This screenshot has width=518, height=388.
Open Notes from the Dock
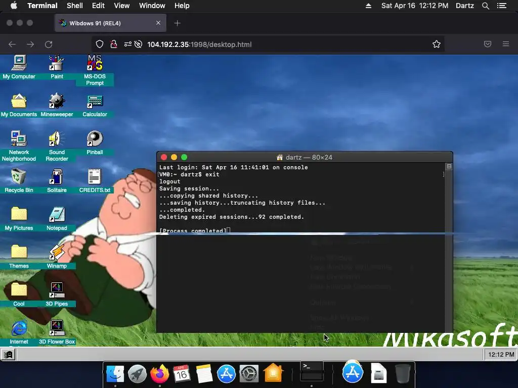point(204,374)
